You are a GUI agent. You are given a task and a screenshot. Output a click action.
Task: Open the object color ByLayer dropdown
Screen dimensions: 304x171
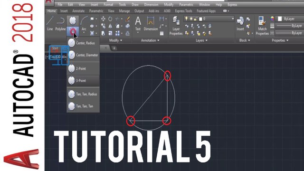coord(290,19)
